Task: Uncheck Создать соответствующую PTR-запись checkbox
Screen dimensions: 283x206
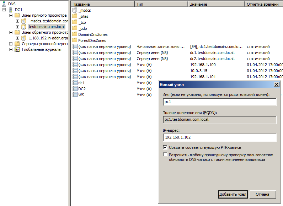Action: (165, 147)
